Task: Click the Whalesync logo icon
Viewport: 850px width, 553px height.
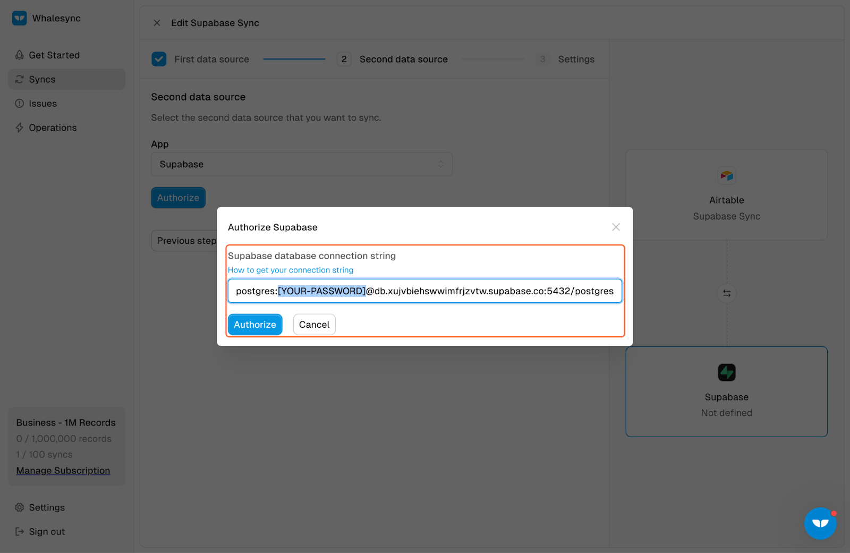Action: point(19,18)
